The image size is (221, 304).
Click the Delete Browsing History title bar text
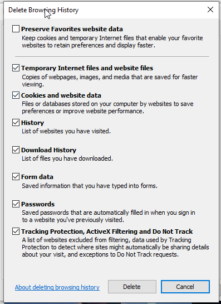[43, 10]
